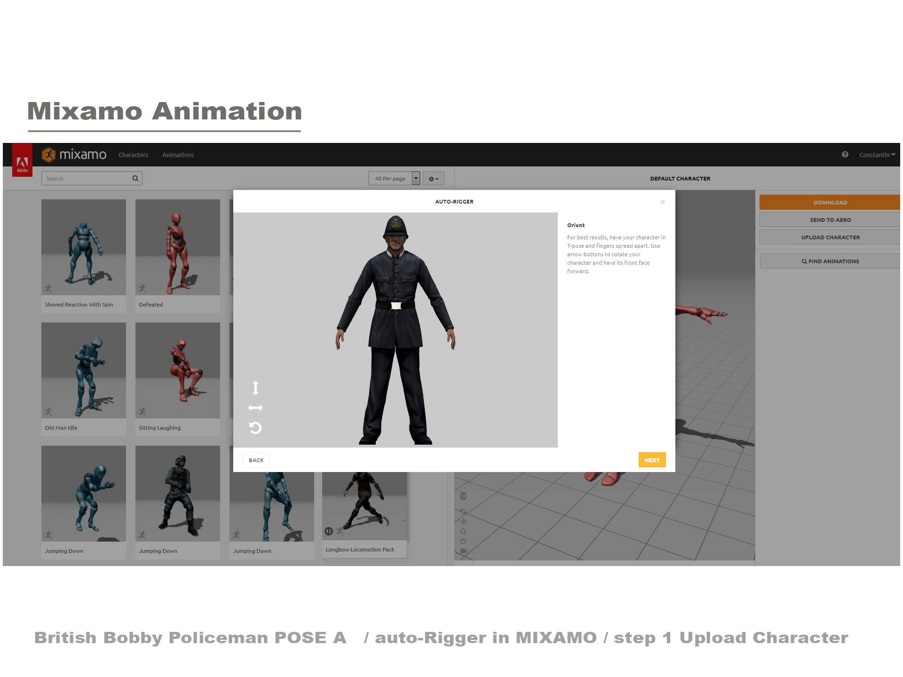Click the search magnifier icon
Viewport: 903px width, 677px height.
(x=135, y=178)
